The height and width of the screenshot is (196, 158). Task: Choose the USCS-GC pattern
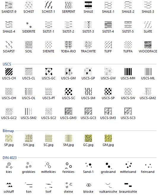49,72
